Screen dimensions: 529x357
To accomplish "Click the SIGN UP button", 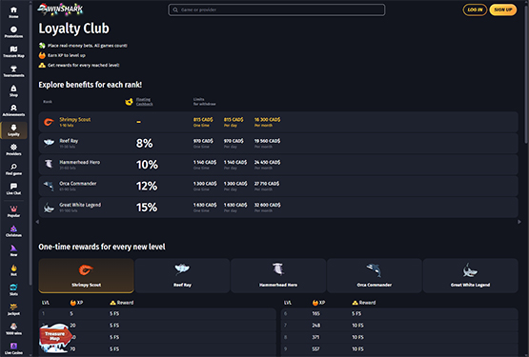I will pyautogui.click(x=502, y=10).
